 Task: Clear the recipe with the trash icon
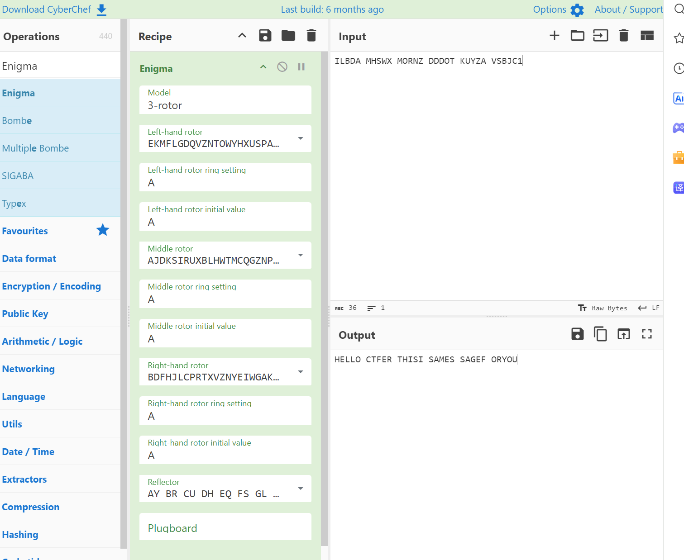coord(311,35)
